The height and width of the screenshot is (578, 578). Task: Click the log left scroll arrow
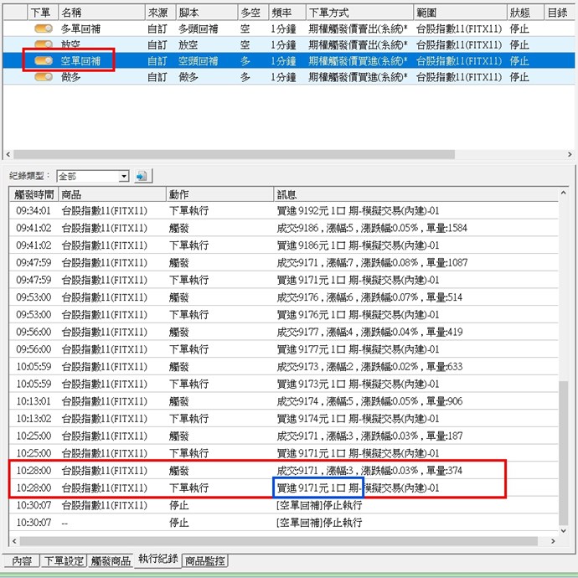[14, 541]
